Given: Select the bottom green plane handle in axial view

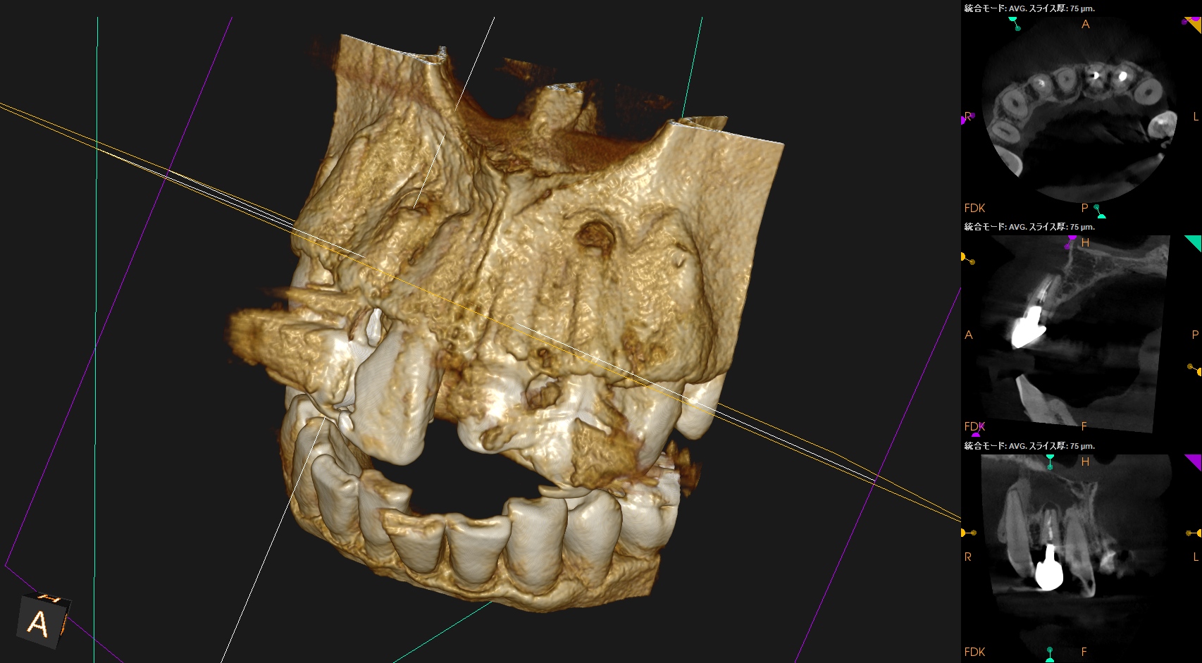Looking at the screenshot, I should (x=1098, y=211).
